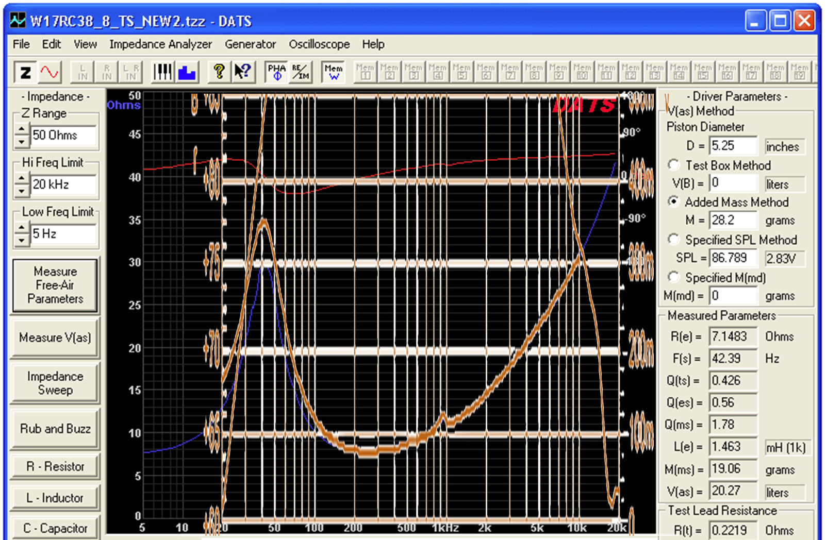Select memory slot Mem 17
Image resolution: width=826 pixels, height=540 pixels.
tap(751, 72)
